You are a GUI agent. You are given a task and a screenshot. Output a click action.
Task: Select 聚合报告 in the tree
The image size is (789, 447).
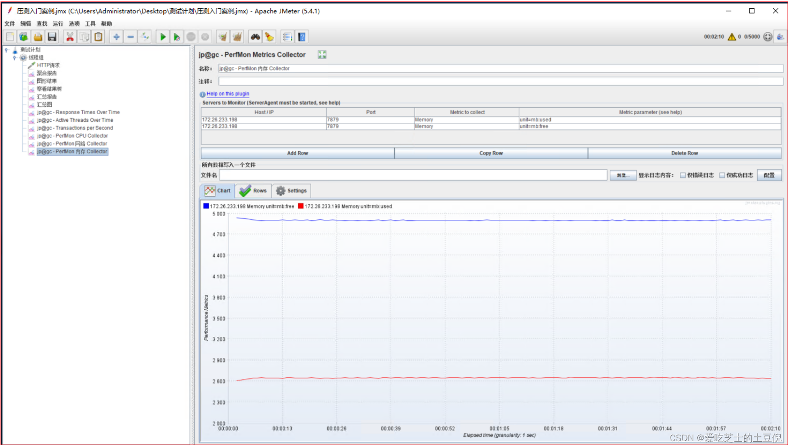46,73
